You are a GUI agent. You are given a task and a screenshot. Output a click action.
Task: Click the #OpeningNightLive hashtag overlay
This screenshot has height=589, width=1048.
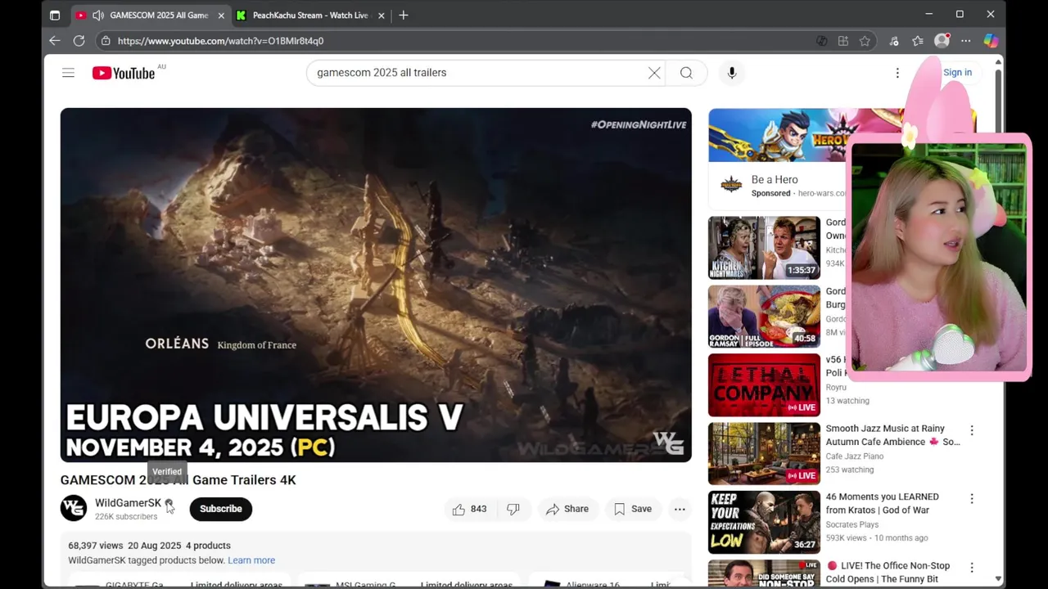pos(639,124)
